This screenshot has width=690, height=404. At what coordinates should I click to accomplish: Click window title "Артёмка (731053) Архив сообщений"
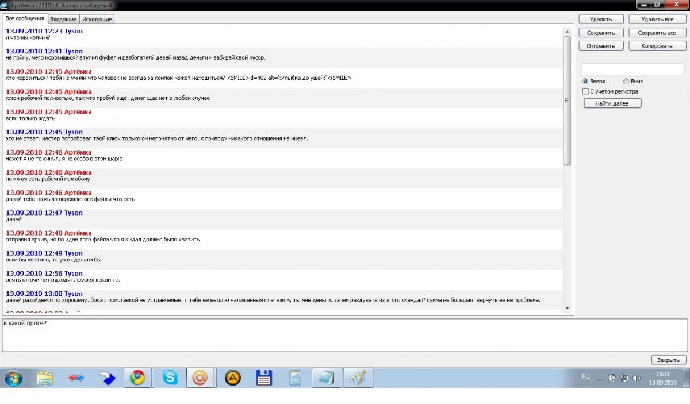click(62, 5)
